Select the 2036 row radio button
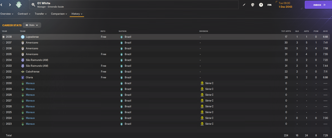 (3, 49)
